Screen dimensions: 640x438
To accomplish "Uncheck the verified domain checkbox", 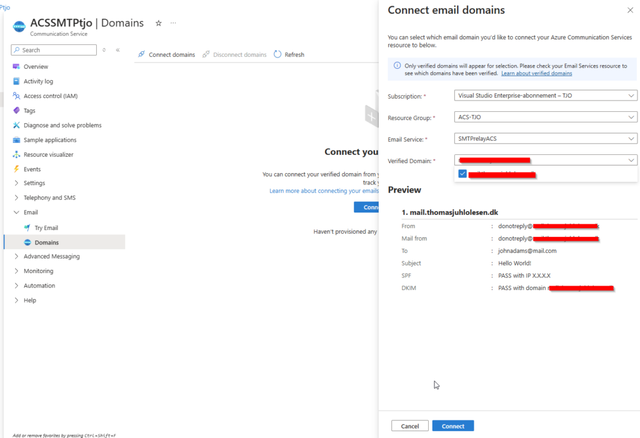I will (x=462, y=174).
